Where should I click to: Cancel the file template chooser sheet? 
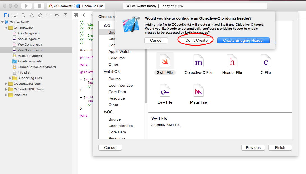pyautogui.click(x=110, y=147)
